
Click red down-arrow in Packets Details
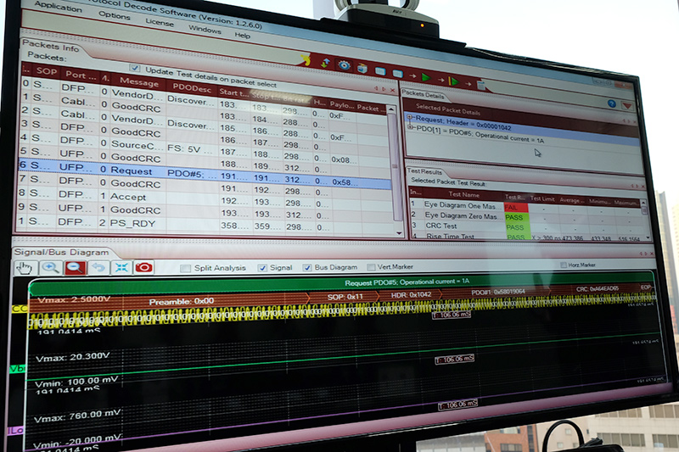(626, 105)
